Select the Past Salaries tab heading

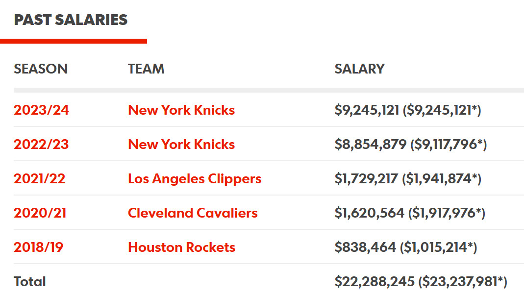[x=71, y=20]
